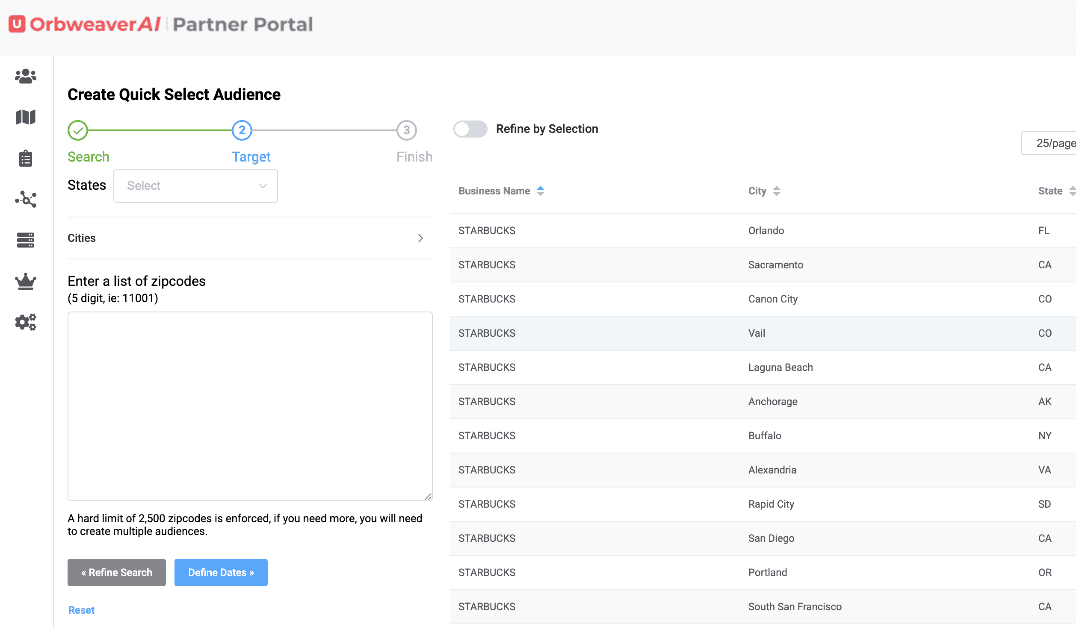Sort table by City column
This screenshot has width=1076, height=629.
point(777,191)
